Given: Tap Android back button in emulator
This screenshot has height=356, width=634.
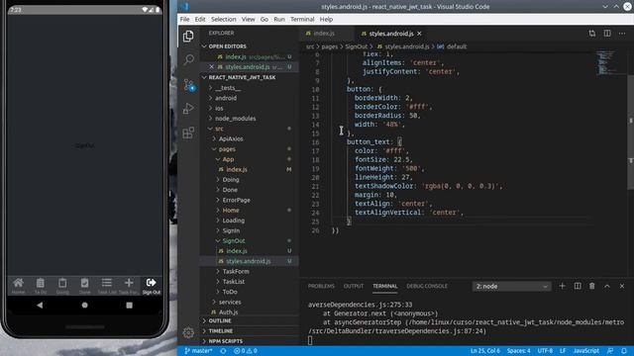Looking at the screenshot, I should [x=40, y=306].
